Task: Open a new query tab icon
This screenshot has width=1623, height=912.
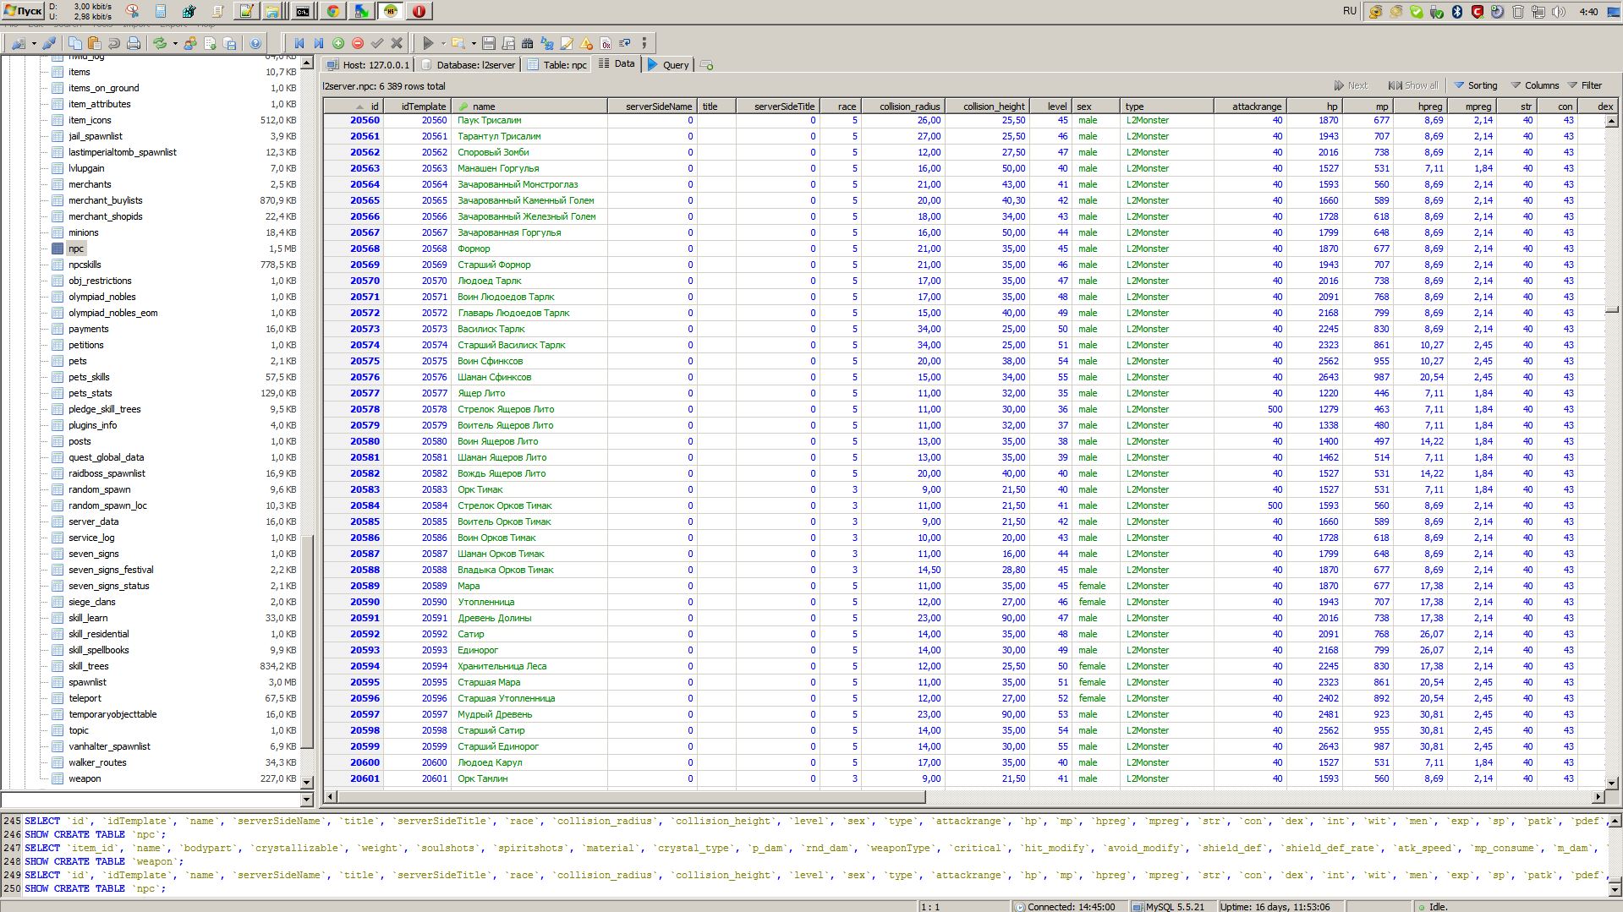Action: point(707,65)
